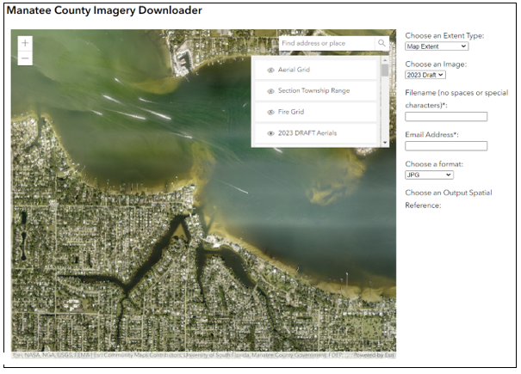Viewport: 521px width, 374px height.
Task: Click the search magnifier icon
Action: click(x=381, y=43)
